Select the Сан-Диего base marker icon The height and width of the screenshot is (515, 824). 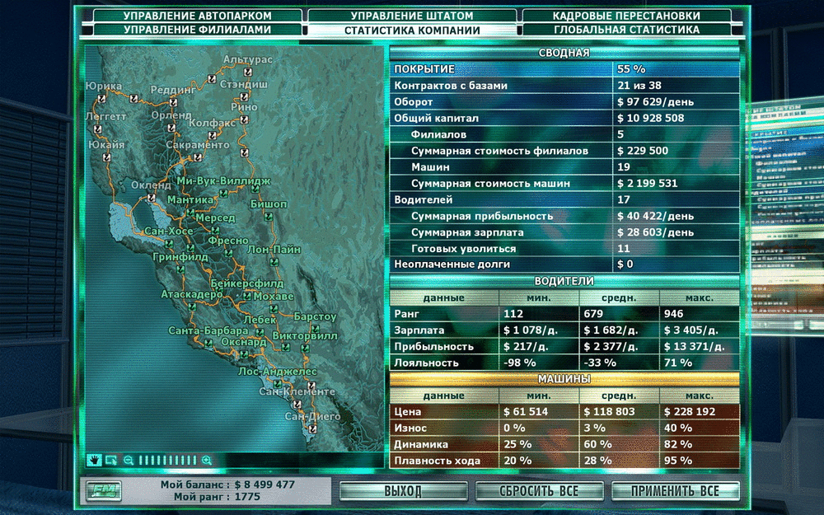313,428
